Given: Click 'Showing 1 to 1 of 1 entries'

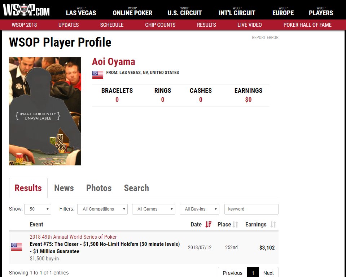Looking at the screenshot, I should (39, 273).
